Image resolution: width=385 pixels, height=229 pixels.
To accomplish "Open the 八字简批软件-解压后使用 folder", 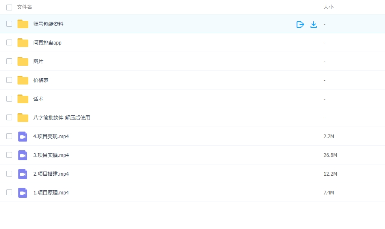I will 62,118.
